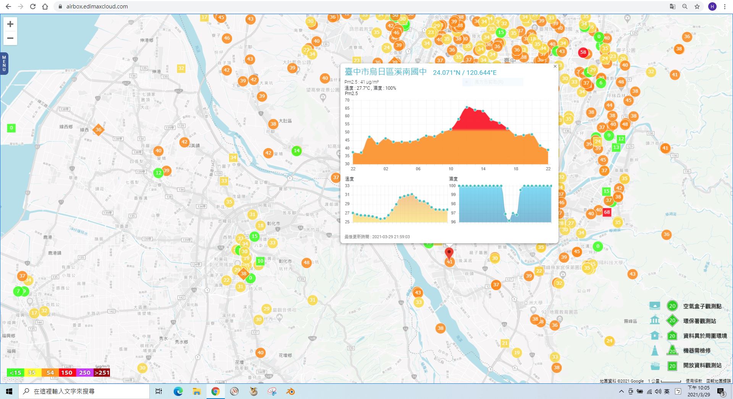Select the red 58 PM2.5 marker
The height and width of the screenshot is (399, 733).
point(583,52)
